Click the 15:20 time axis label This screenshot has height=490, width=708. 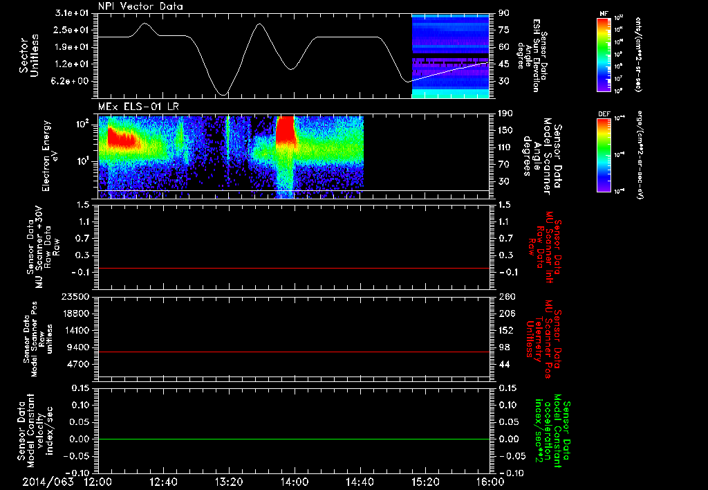tap(425, 482)
